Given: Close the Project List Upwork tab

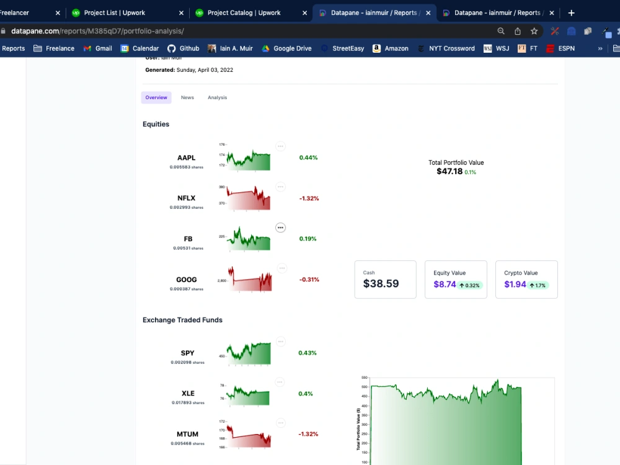Looking at the screenshot, I should 181,13.
